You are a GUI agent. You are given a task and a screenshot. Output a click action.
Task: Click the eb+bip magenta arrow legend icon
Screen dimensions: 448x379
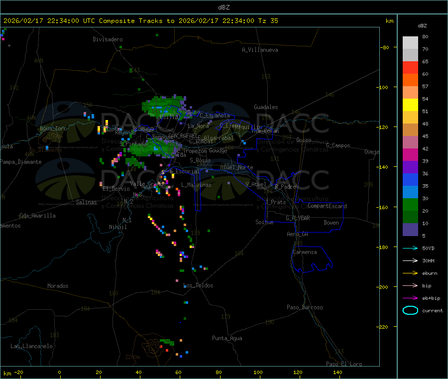410,298
